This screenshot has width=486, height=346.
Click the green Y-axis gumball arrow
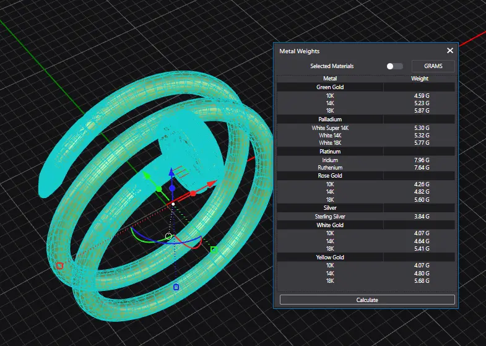pos(147,176)
